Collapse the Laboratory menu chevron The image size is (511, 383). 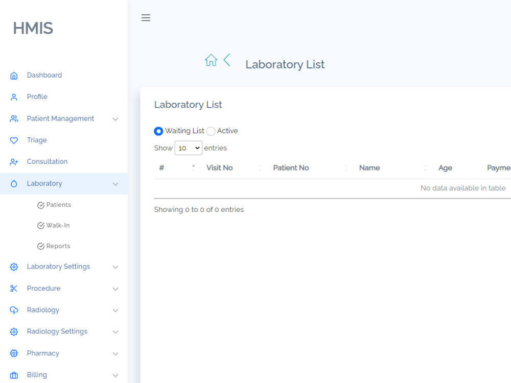(115, 184)
